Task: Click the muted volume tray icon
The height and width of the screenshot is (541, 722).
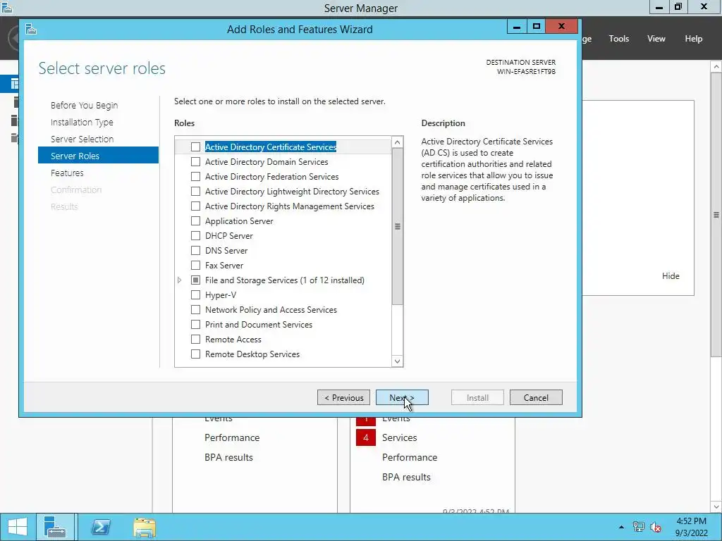Action: pos(656,527)
